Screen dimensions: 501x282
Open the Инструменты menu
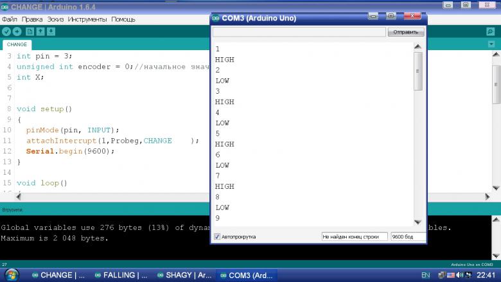point(87,19)
